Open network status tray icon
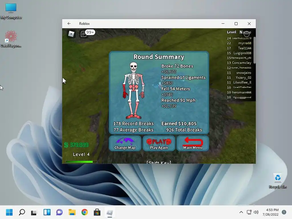Viewport: 292px width, 219px height. 249,212
